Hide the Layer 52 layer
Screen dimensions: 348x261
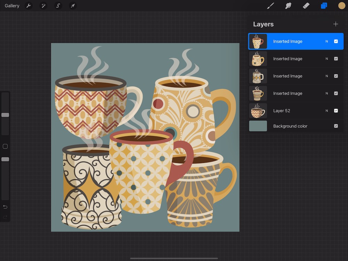click(336, 111)
